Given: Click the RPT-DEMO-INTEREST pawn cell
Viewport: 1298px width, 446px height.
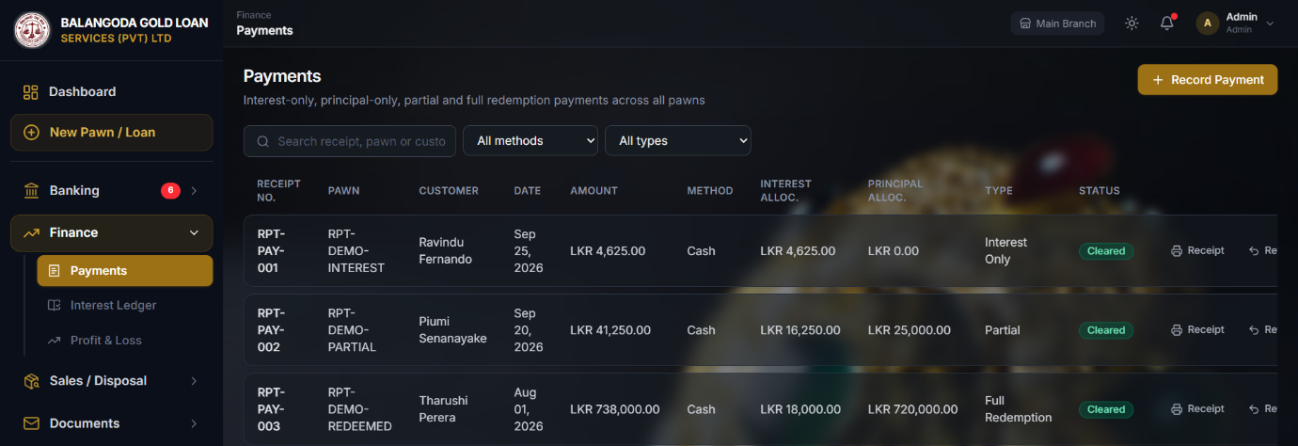Looking at the screenshot, I should point(356,251).
